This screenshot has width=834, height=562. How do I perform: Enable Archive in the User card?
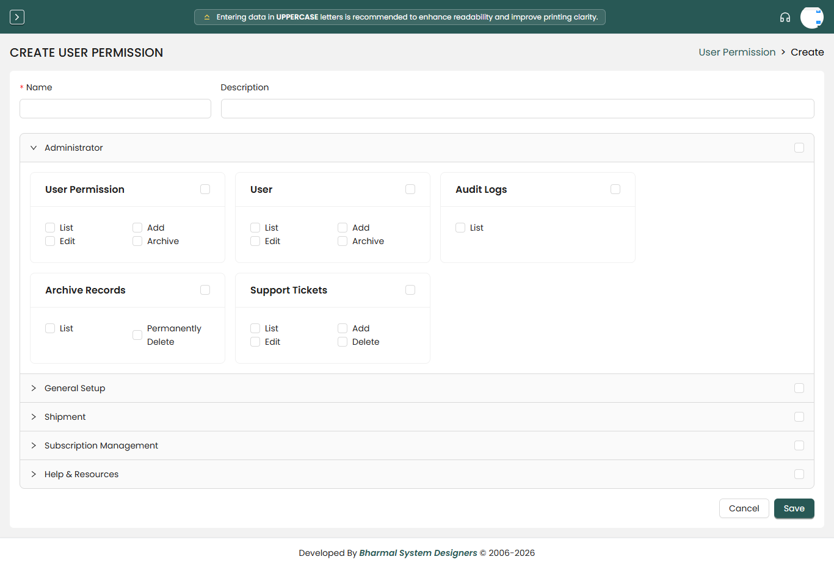343,241
